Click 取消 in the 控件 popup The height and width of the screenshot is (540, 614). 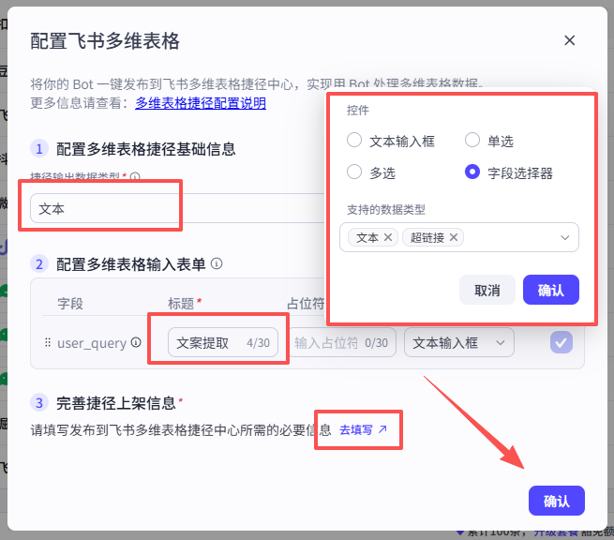[x=487, y=290]
